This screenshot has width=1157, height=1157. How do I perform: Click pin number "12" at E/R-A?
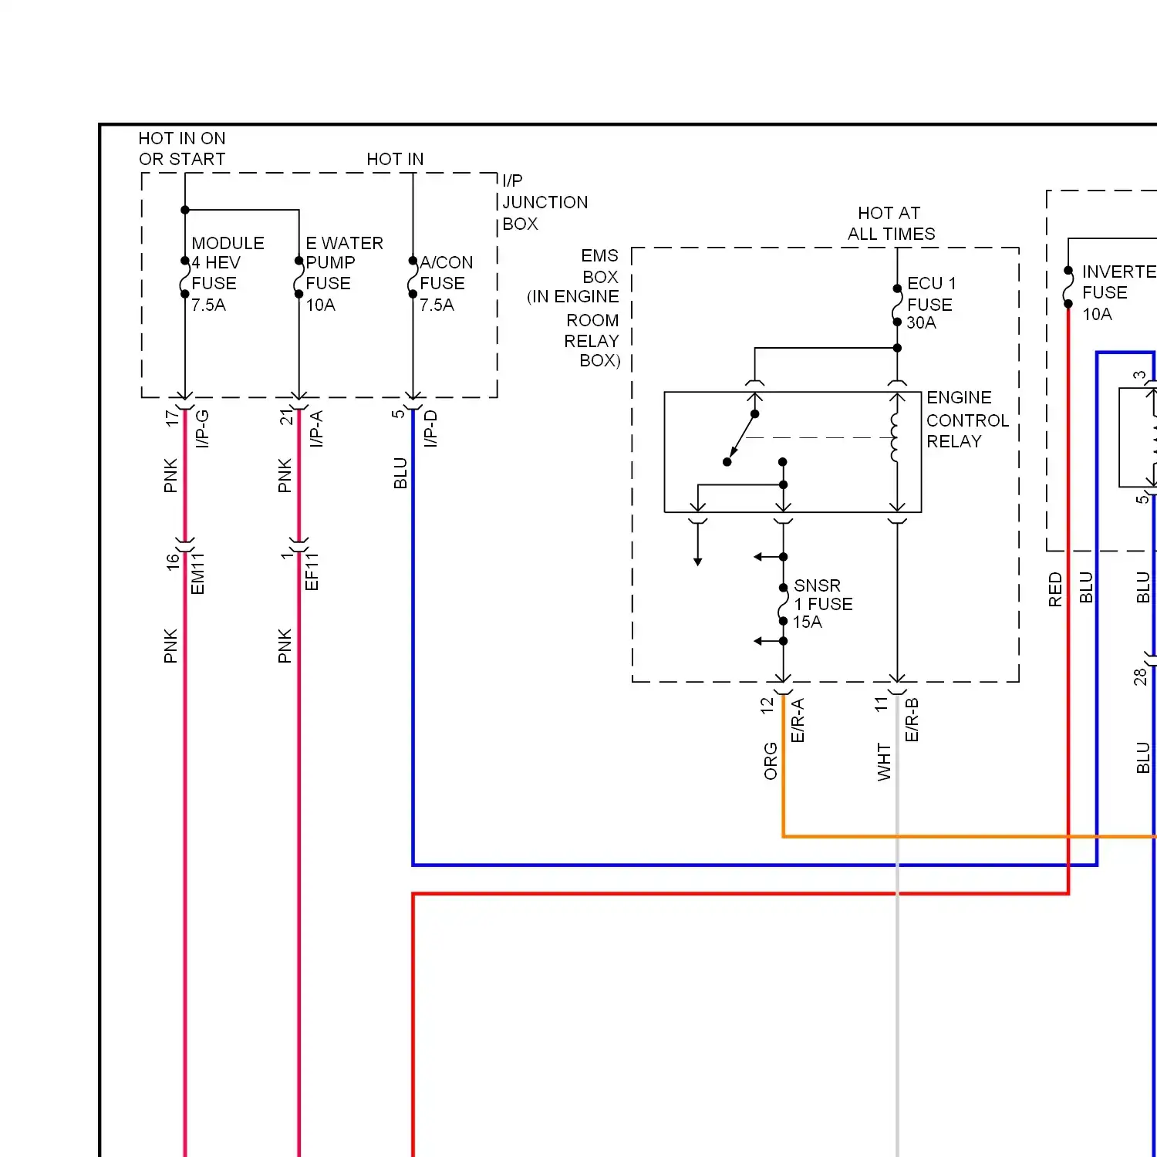(x=767, y=706)
